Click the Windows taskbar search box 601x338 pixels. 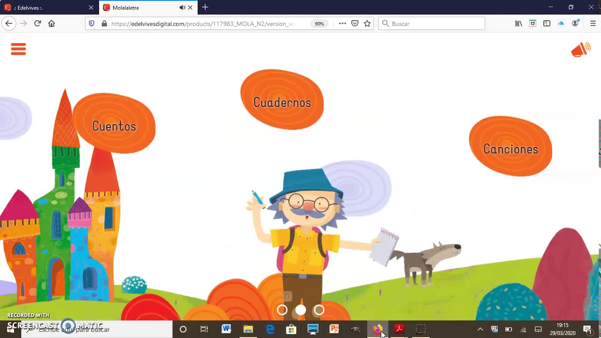click(x=97, y=329)
